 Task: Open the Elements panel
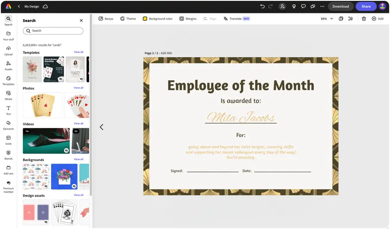9,125
